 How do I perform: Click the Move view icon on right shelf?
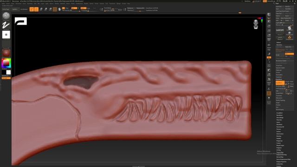pos(269,70)
